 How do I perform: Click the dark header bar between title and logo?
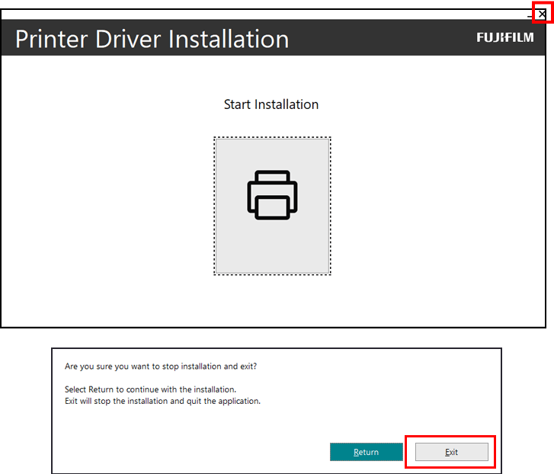tap(381, 38)
